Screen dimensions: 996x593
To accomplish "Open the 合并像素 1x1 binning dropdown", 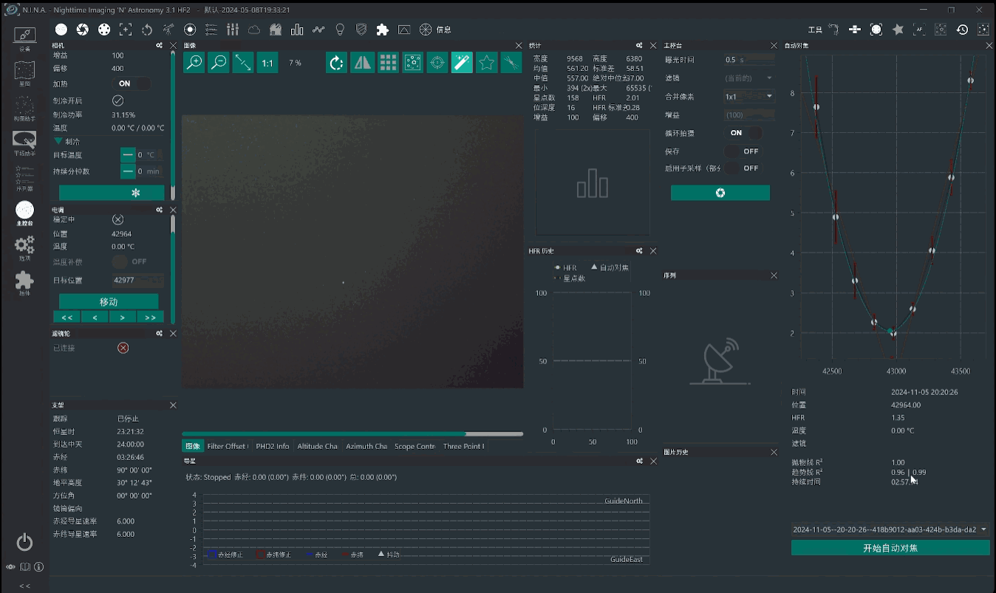I will coord(748,96).
